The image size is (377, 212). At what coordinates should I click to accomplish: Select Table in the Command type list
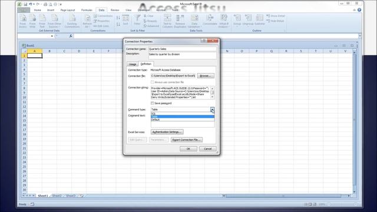[183, 117]
